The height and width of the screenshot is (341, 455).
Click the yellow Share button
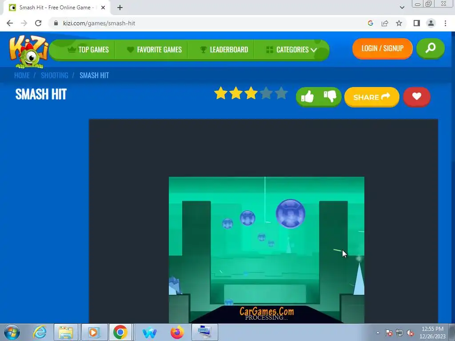(372, 97)
